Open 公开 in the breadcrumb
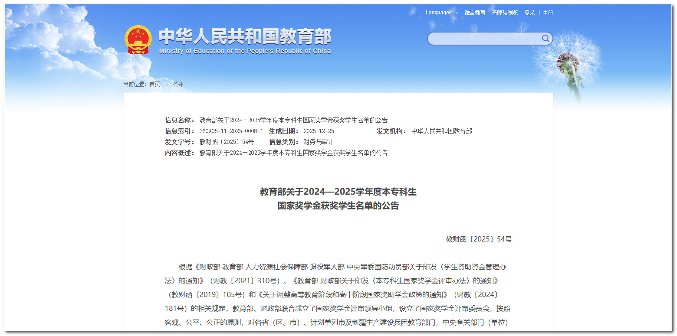The height and width of the screenshot is (336, 677). (x=178, y=84)
